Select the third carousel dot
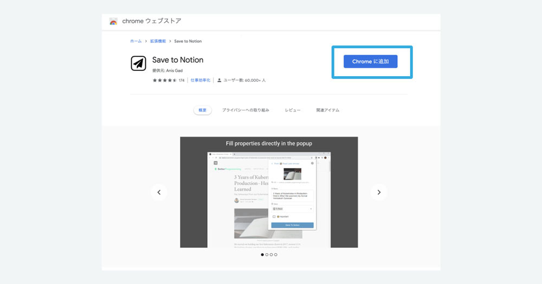This screenshot has height=284, width=542. tap(272, 255)
